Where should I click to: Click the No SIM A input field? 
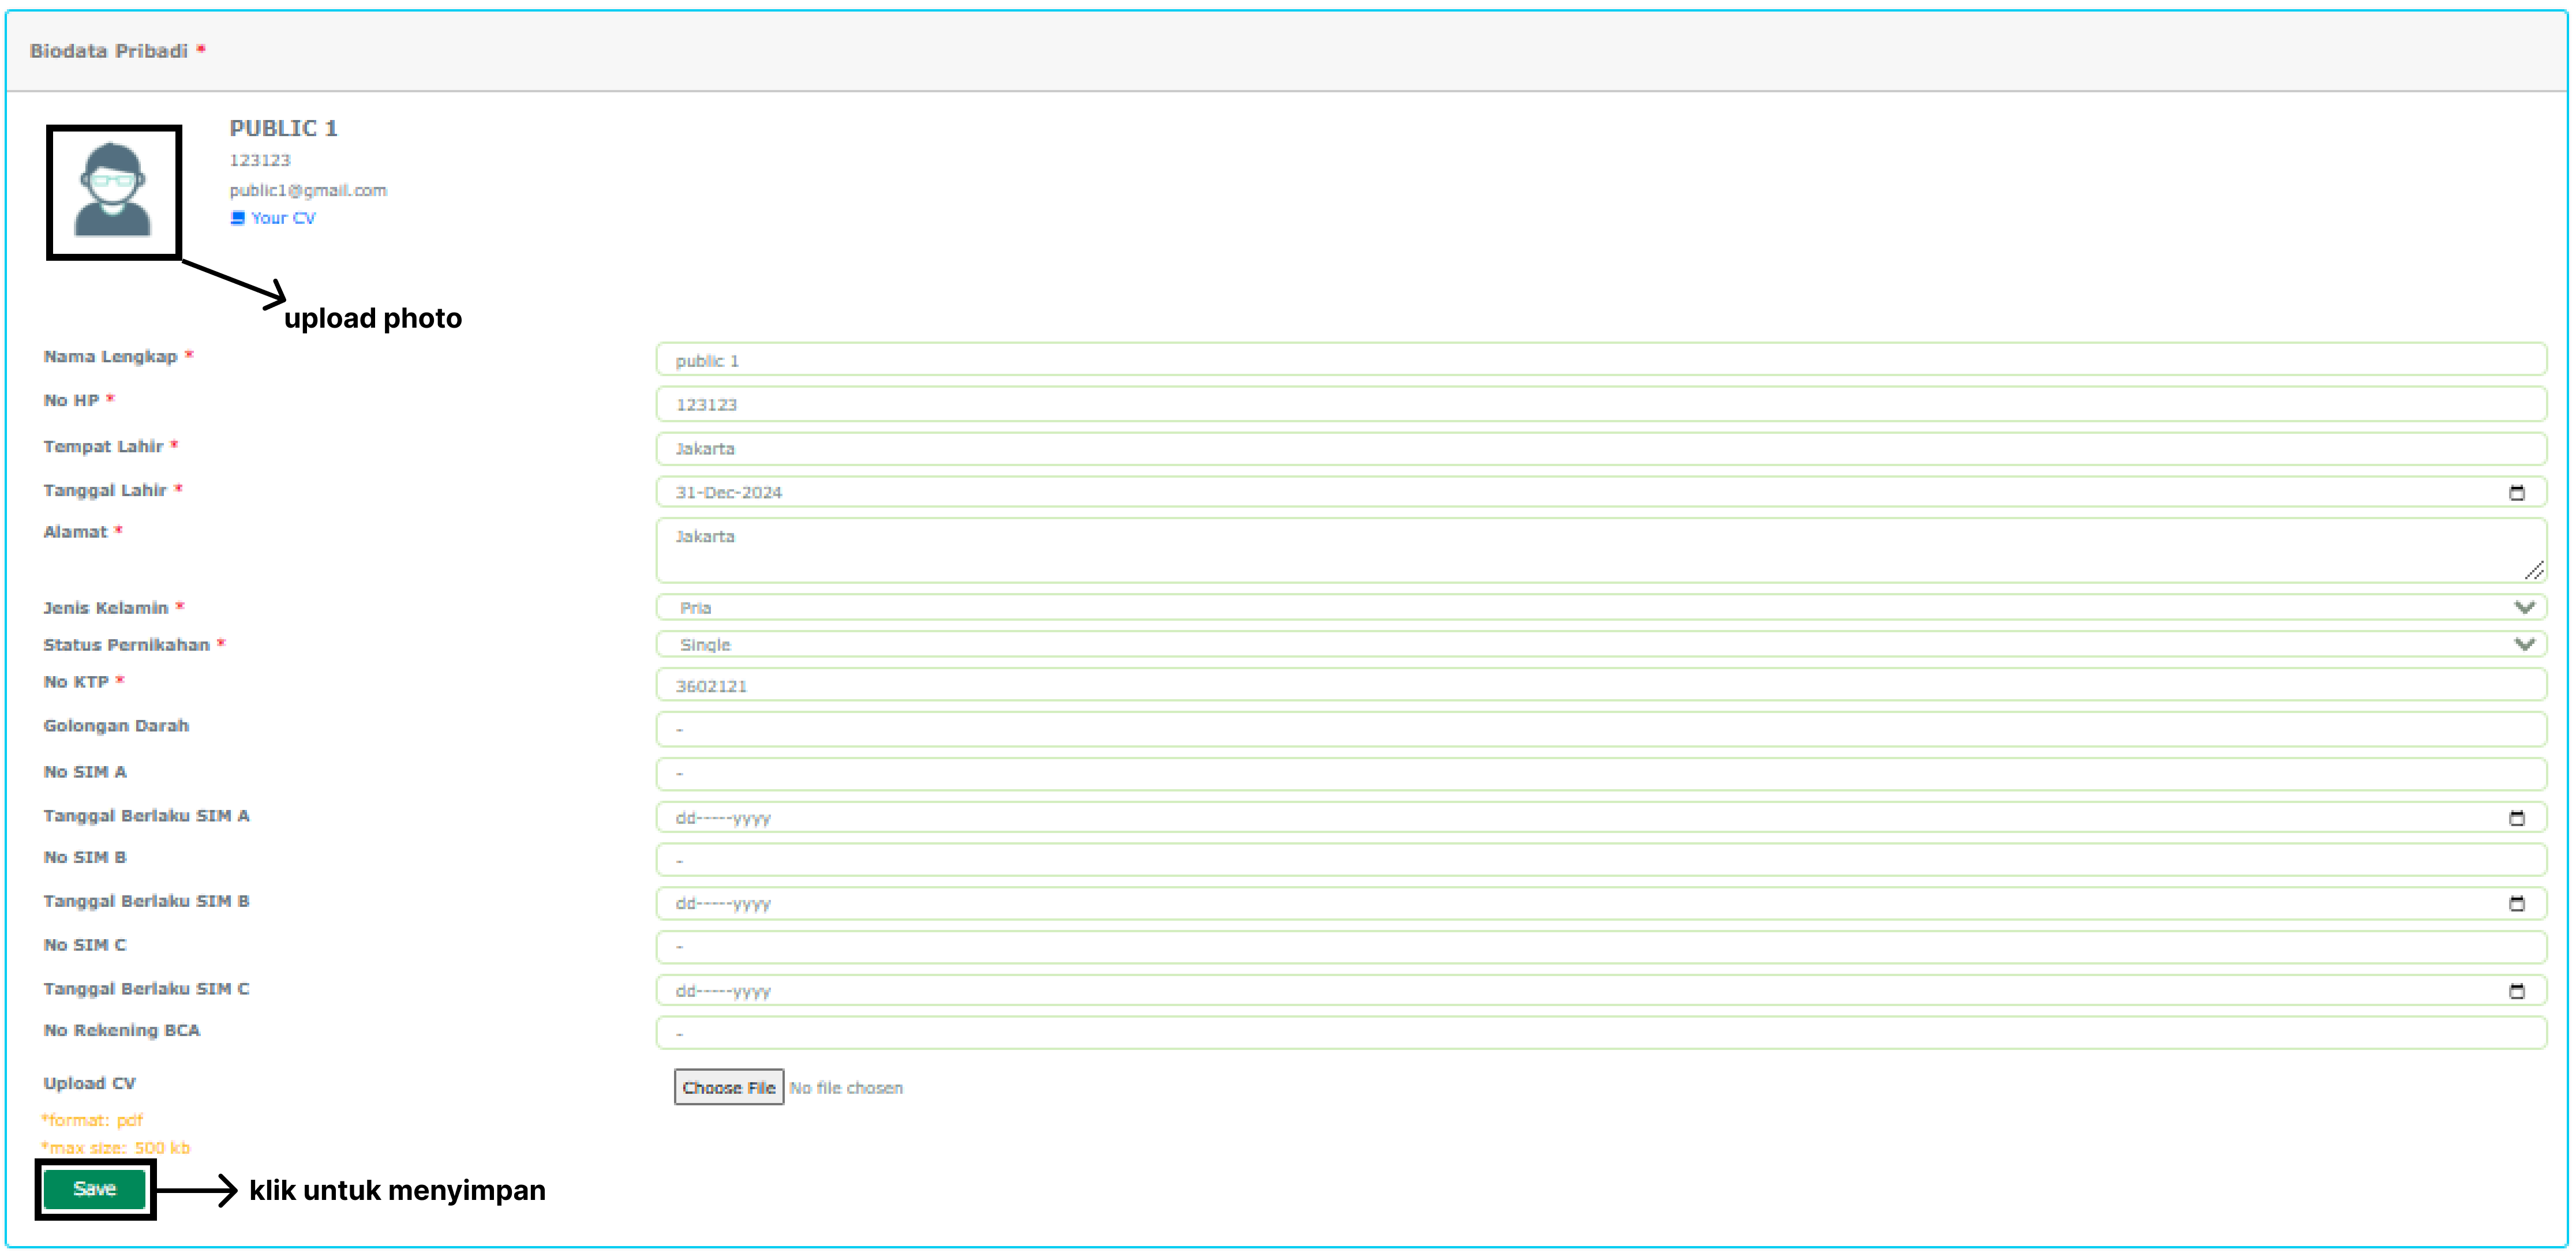click(x=1600, y=774)
